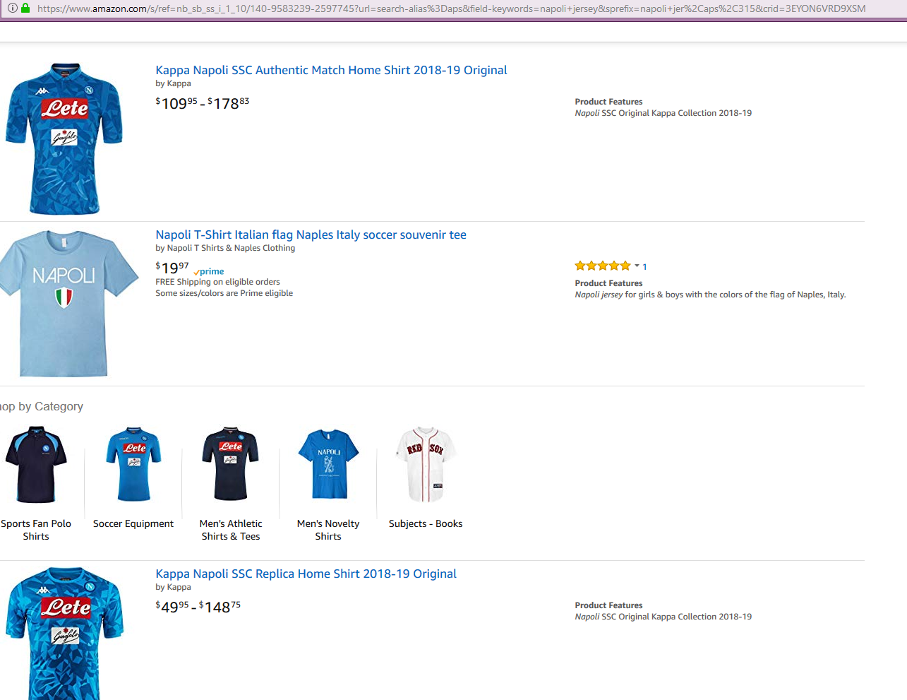The width and height of the screenshot is (907, 700).
Task: Click the $49.95 - $148.75 price range
Action: click(198, 607)
